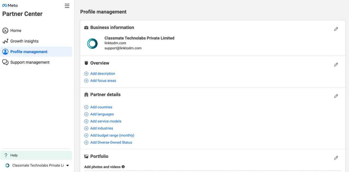Click the plus icon beside Add industries
This screenshot has width=349, height=172.
click(x=86, y=128)
